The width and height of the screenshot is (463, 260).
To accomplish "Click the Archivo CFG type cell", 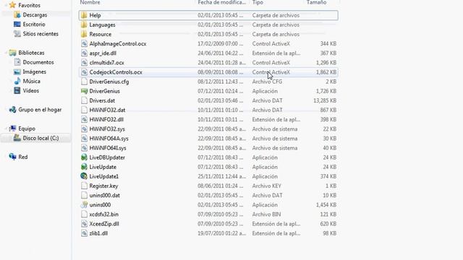I will [267, 82].
